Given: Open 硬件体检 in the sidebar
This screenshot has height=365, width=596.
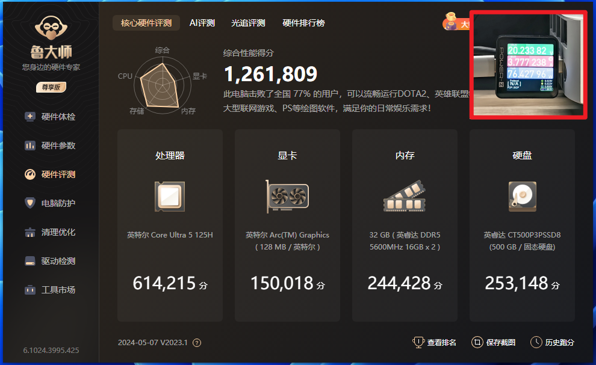Looking at the screenshot, I should click(x=50, y=117).
